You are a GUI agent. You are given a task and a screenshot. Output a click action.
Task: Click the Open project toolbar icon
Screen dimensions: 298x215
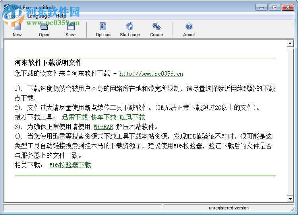(x=44, y=26)
